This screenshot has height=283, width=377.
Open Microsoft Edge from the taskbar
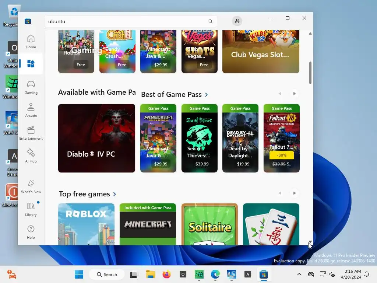215,274
